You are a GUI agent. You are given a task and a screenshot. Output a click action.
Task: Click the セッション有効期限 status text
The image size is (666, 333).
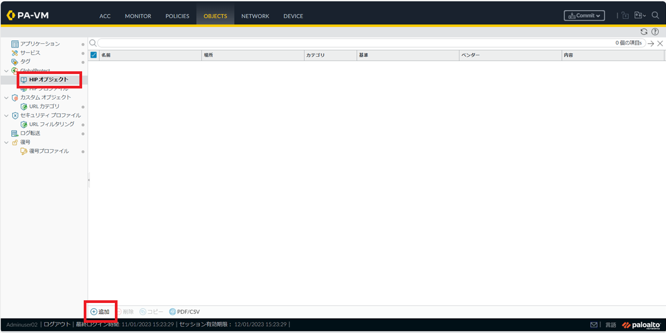233,324
